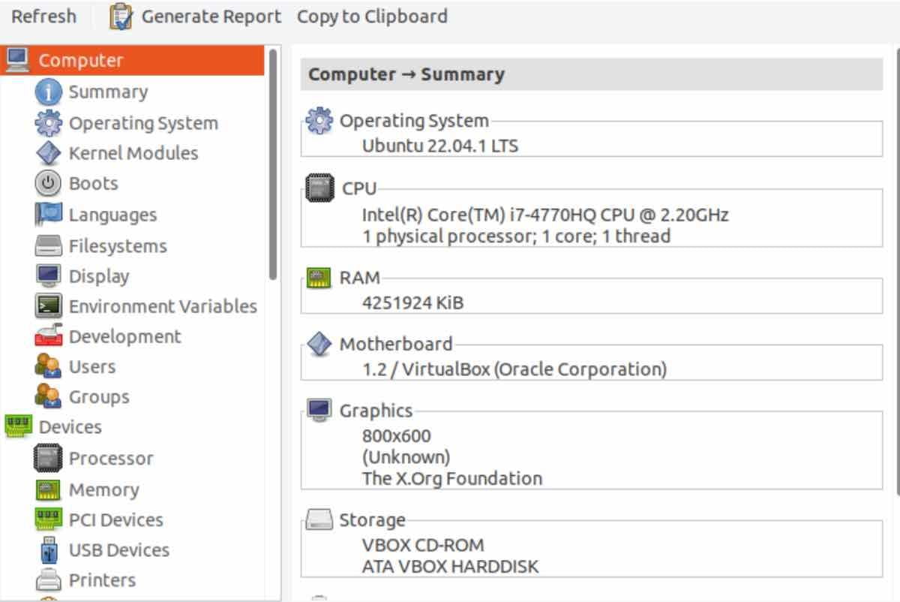Click Refresh to reload system information
Screen dimensions: 900x602
pyautogui.click(x=43, y=16)
